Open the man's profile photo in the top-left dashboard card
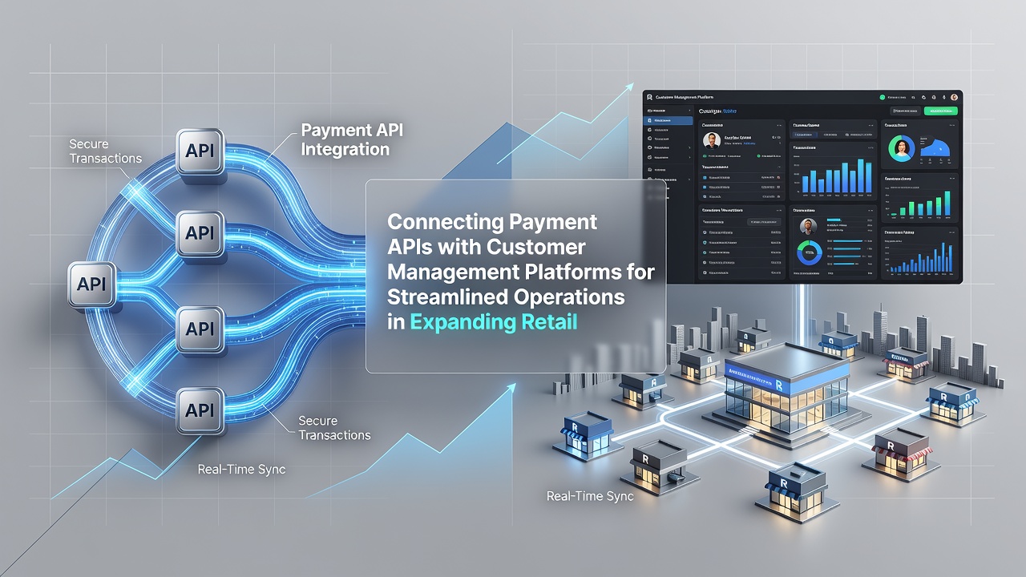1026x577 pixels. click(710, 140)
